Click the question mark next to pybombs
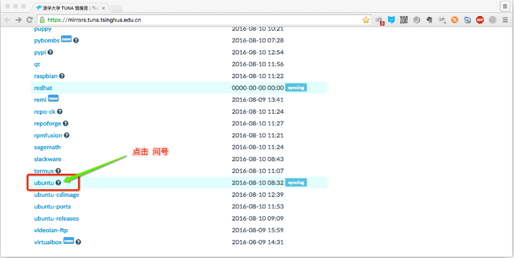 point(76,41)
